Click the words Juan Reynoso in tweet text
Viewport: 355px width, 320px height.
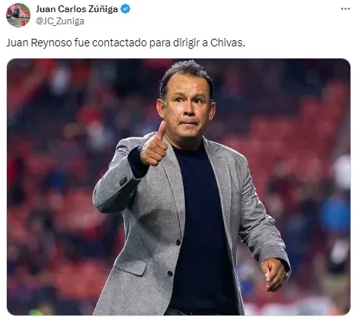(x=39, y=43)
